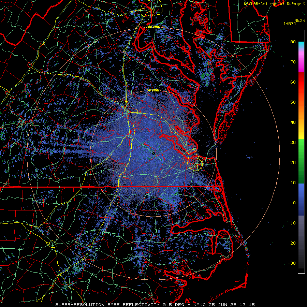The width and height of the screenshot is (307, 307).
Task: Click the 25 JUN 25 13:15 timestamp
Action: pos(232,305)
